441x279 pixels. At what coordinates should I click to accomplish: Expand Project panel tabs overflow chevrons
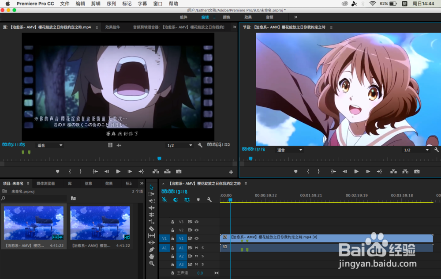[142, 183]
